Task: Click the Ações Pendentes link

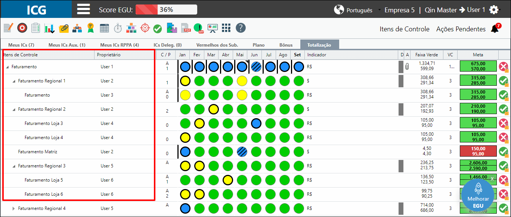Action: (x=461, y=29)
